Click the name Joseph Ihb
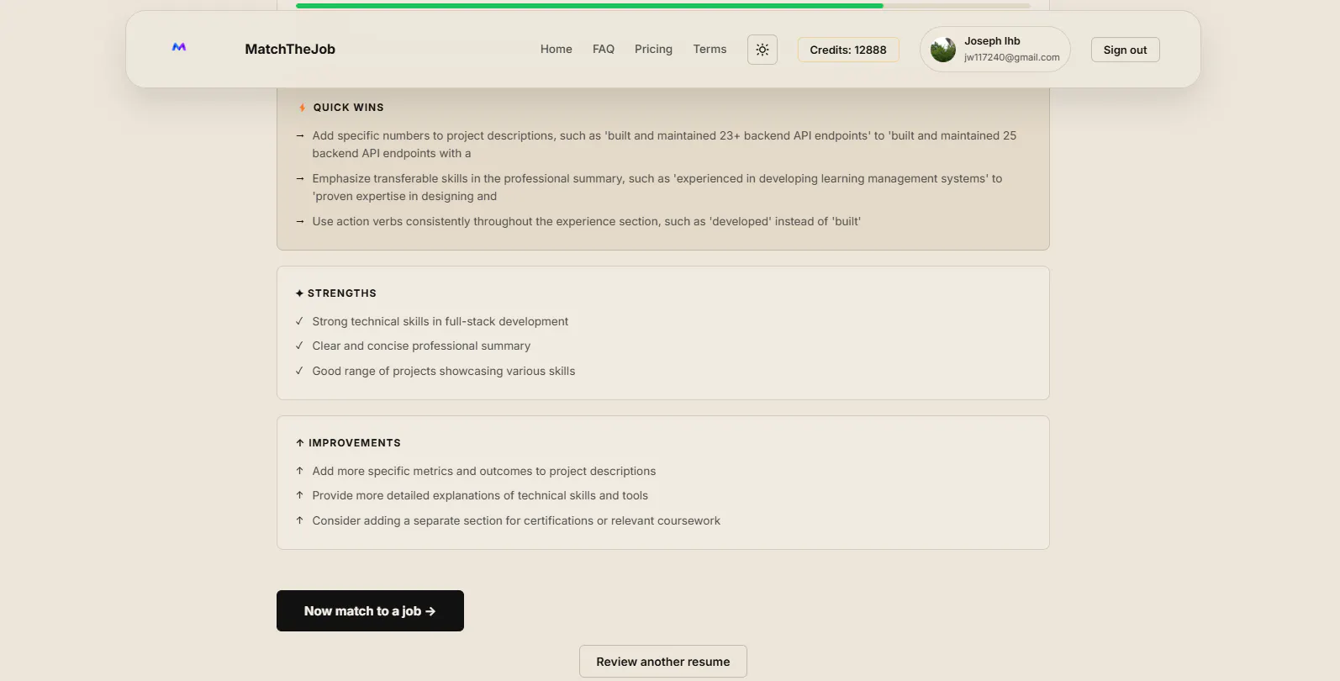1340x681 pixels. pos(992,41)
